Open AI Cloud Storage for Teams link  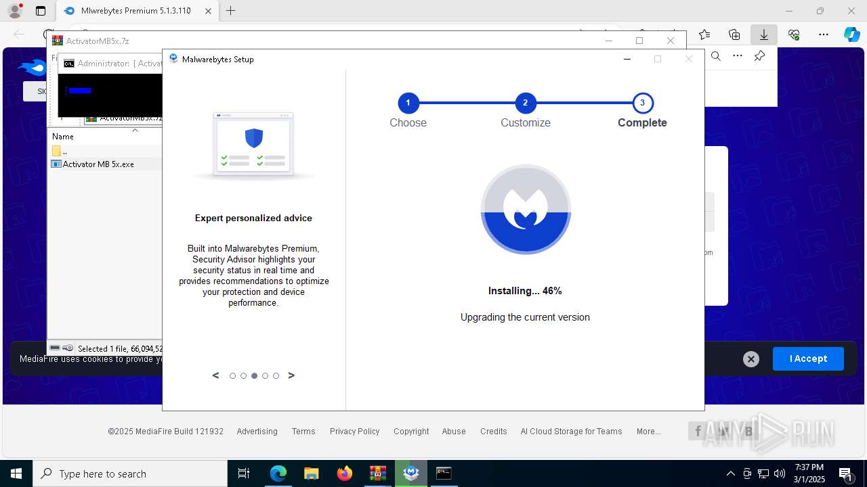point(571,432)
